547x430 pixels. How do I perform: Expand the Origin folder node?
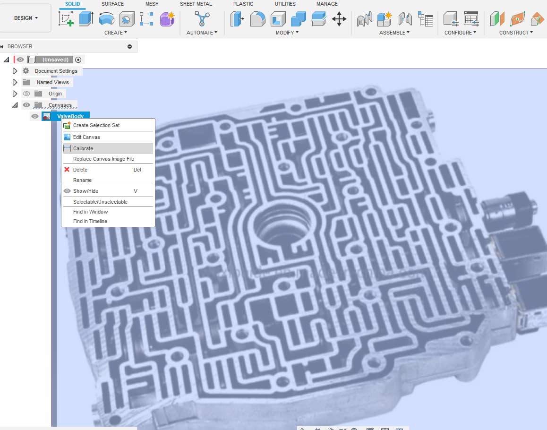[15, 94]
